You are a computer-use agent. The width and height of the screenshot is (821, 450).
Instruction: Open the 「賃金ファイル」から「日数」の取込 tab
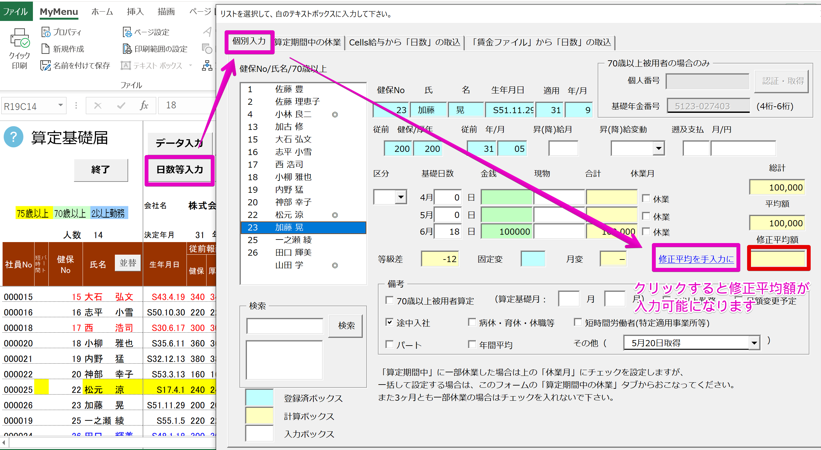click(541, 42)
